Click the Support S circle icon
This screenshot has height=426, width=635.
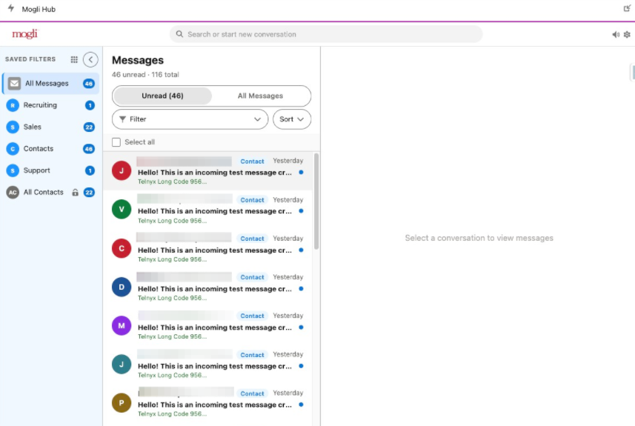click(x=13, y=170)
